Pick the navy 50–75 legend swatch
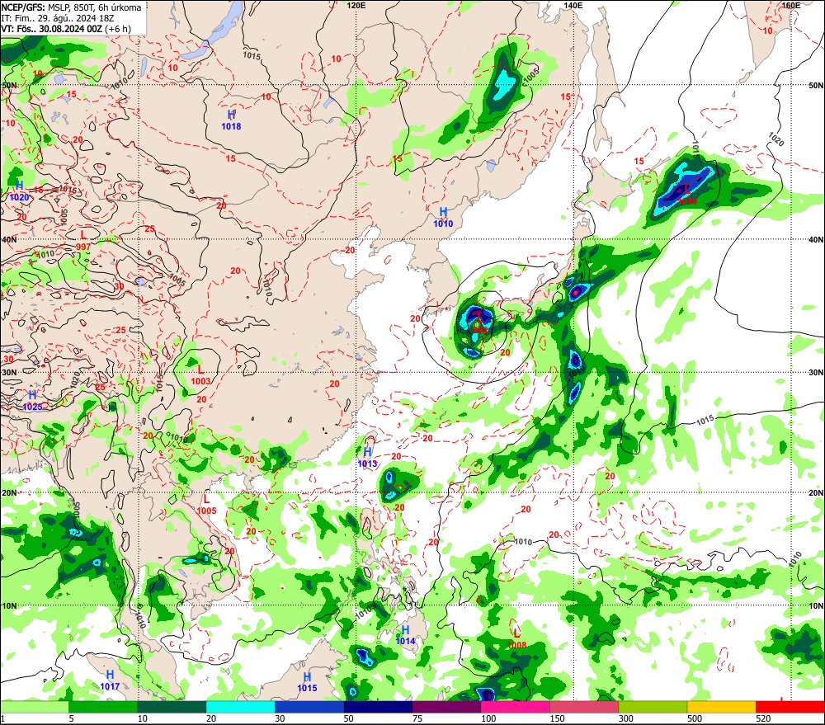Viewport: 825px width, 725px height. pyautogui.click(x=378, y=707)
